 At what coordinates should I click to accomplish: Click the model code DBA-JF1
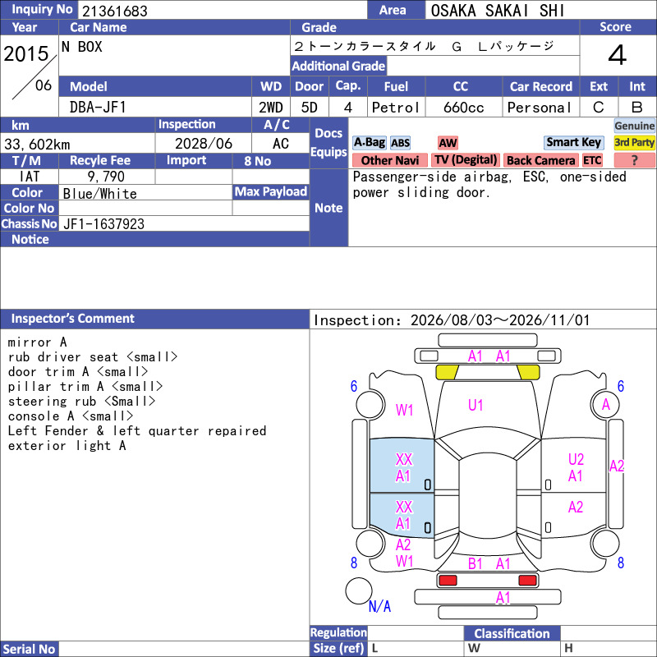tap(98, 108)
